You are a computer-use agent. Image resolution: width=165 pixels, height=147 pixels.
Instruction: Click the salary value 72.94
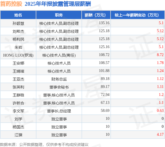[x=105, y=95]
